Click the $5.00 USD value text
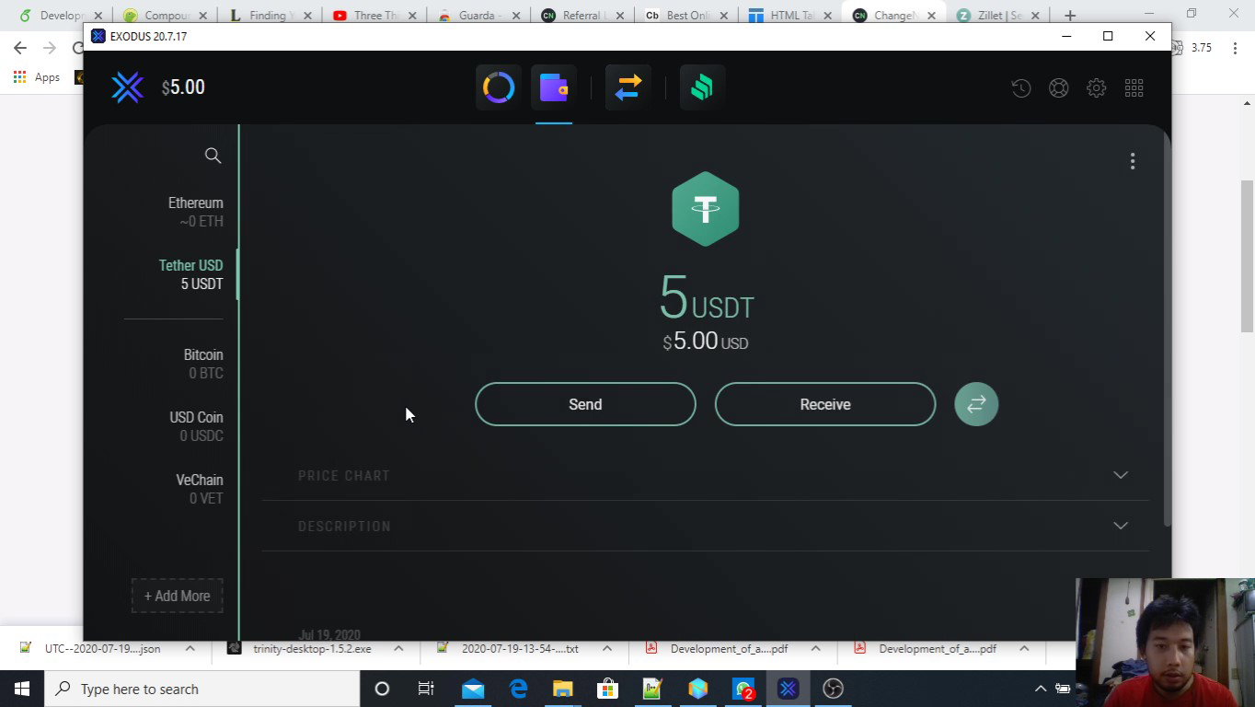Image resolution: width=1255 pixels, height=707 pixels. [706, 342]
